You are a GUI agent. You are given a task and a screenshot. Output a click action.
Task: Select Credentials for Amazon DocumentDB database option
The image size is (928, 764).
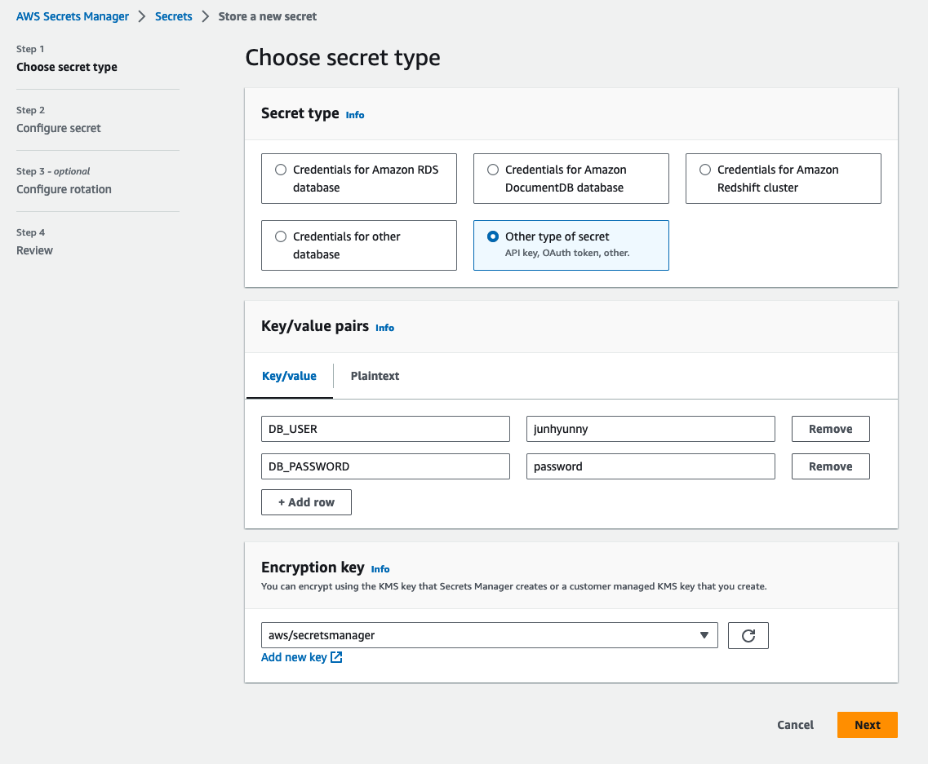(493, 170)
